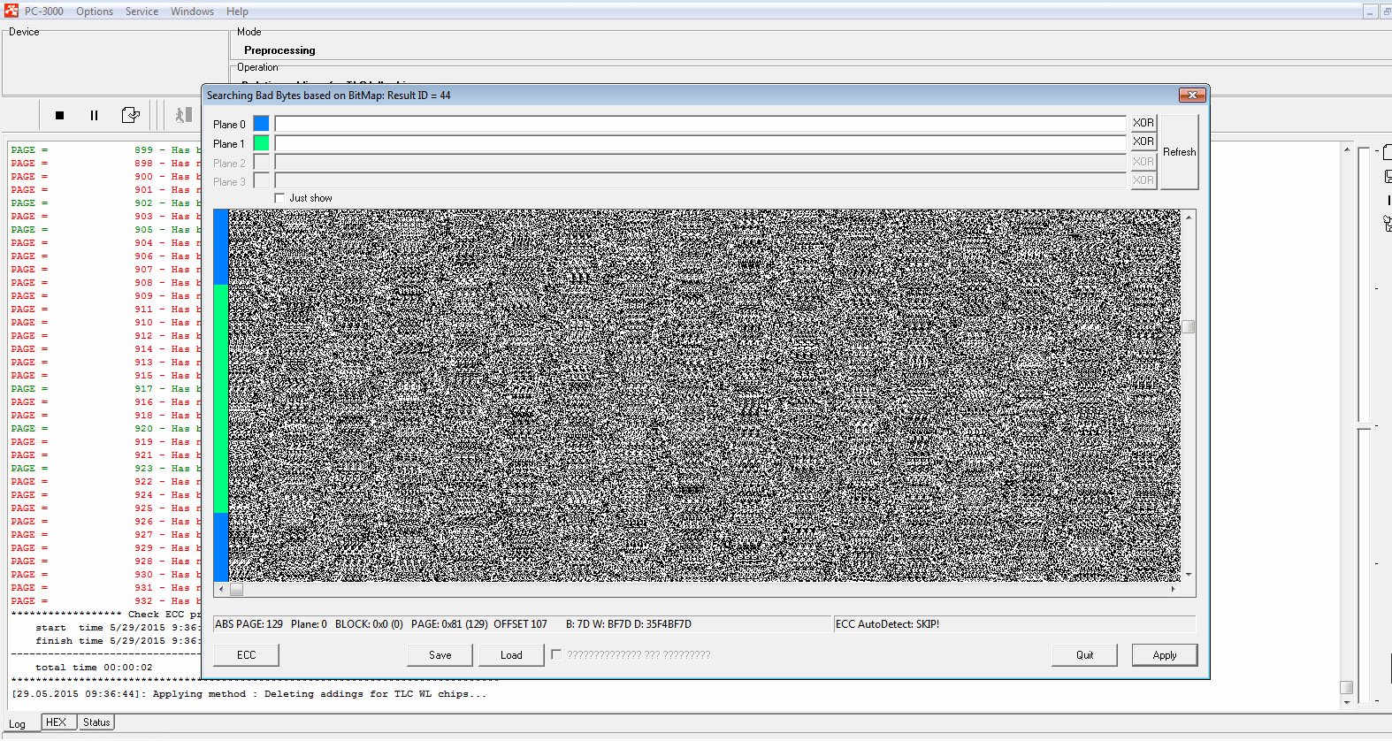Click the Quit button
The width and height of the screenshot is (1392, 741).
point(1084,655)
